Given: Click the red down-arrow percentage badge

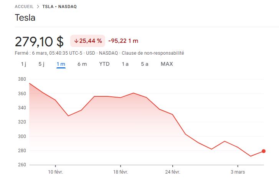Looking at the screenshot, I should (88, 41).
